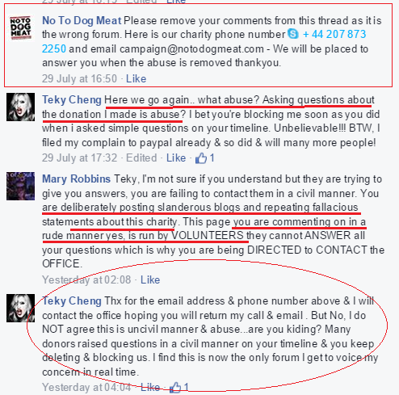Click the 29 July at 16:50 timestamp
Viewport: 399px width, 395px height.
point(79,78)
